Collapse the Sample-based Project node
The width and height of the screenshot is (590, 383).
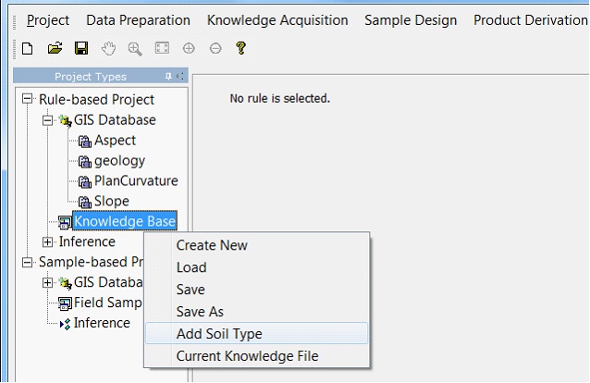[27, 262]
